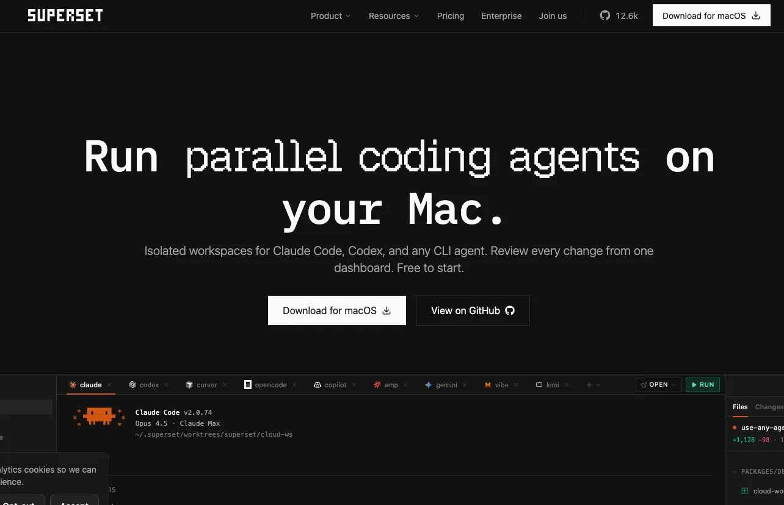Select the vibe tab
The height and width of the screenshot is (505, 784).
click(501, 385)
